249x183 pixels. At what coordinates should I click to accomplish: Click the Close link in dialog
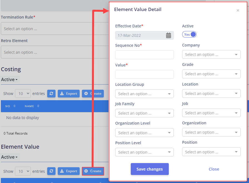(214, 169)
